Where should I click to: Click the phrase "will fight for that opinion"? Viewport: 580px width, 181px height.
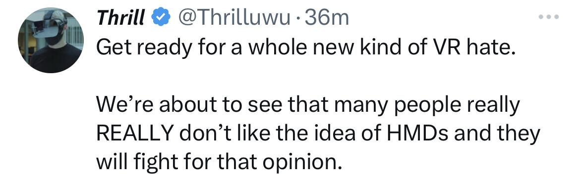[x=219, y=162]
